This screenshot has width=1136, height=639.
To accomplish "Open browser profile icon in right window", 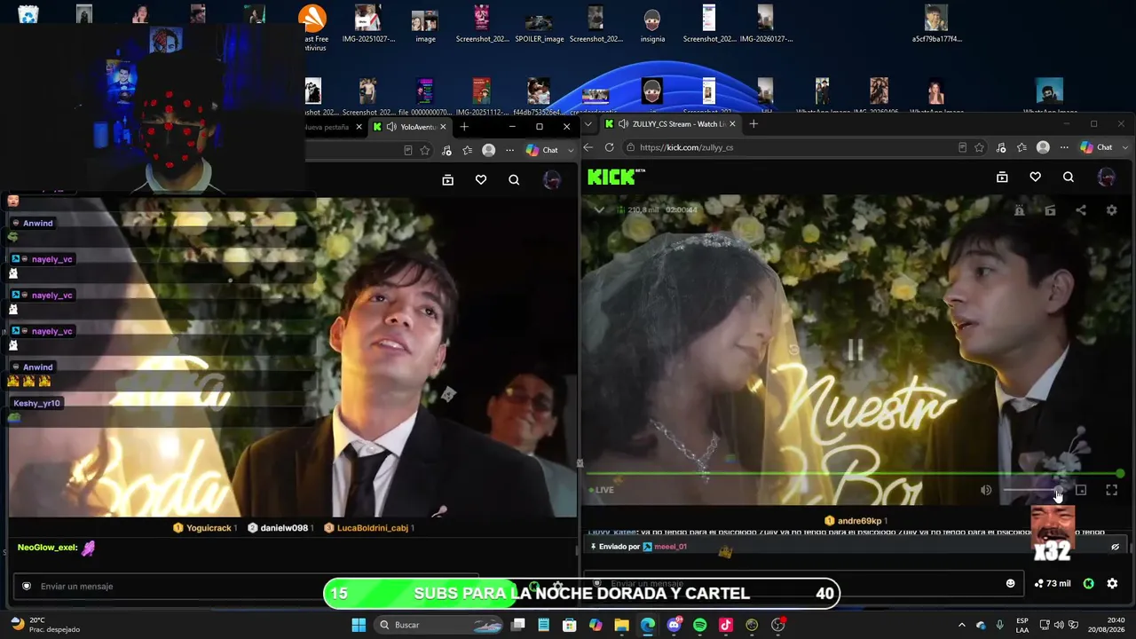I will coord(1043,147).
